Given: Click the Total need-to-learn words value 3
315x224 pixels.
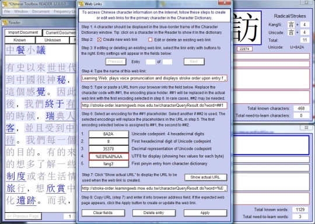Looking at the screenshot, I should [x=300, y=216].
